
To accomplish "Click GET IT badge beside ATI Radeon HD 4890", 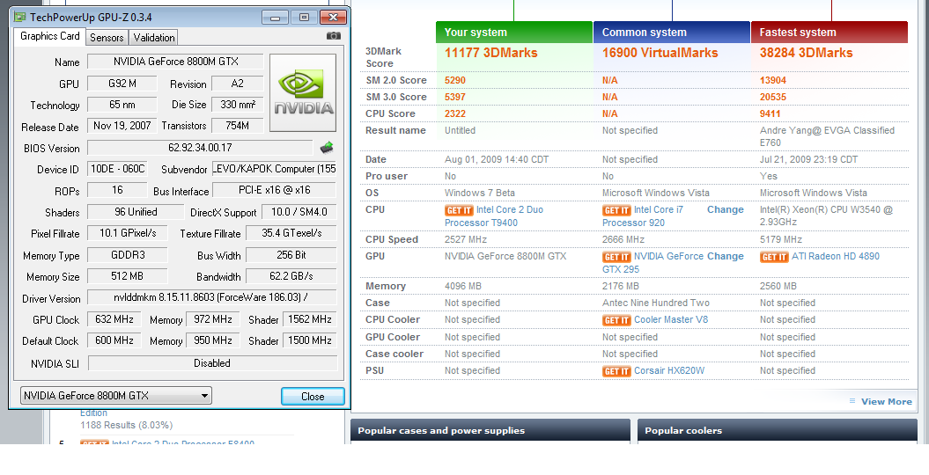I will point(774,257).
